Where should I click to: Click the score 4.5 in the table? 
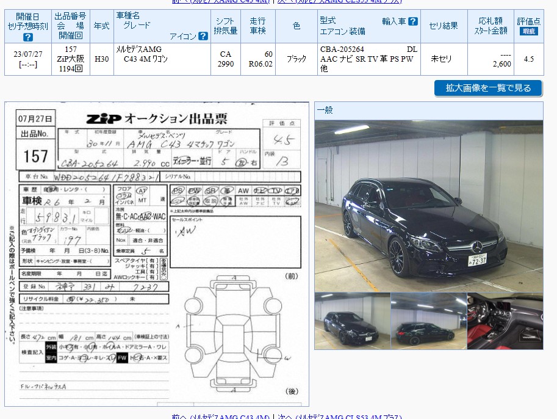(528, 59)
